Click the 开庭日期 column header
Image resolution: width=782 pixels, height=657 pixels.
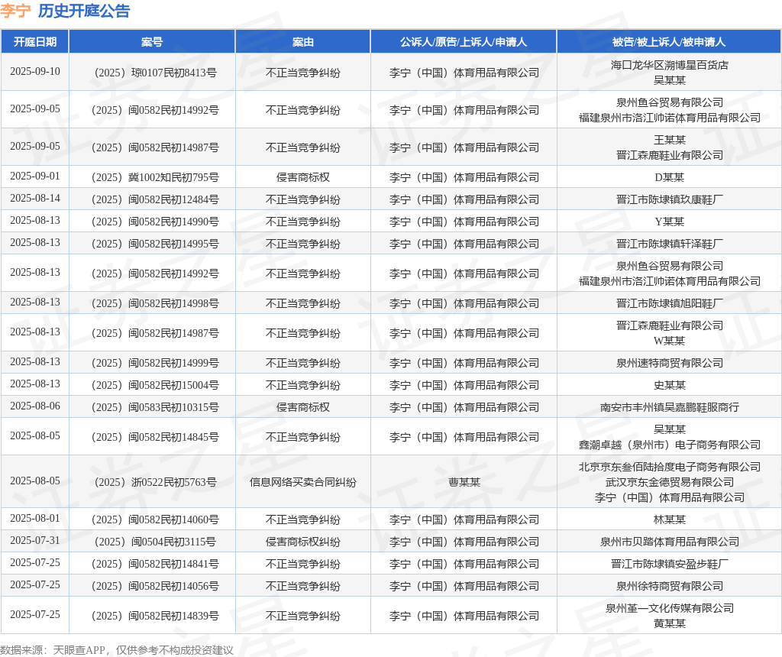click(x=35, y=42)
